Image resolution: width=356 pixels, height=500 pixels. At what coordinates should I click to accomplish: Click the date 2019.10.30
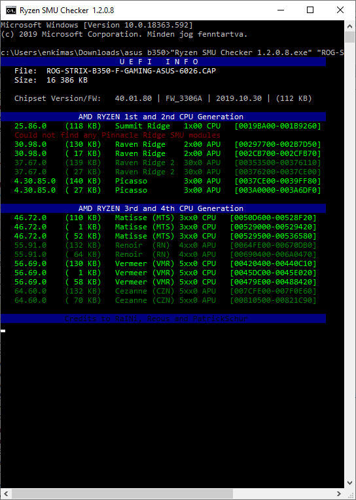pos(239,98)
